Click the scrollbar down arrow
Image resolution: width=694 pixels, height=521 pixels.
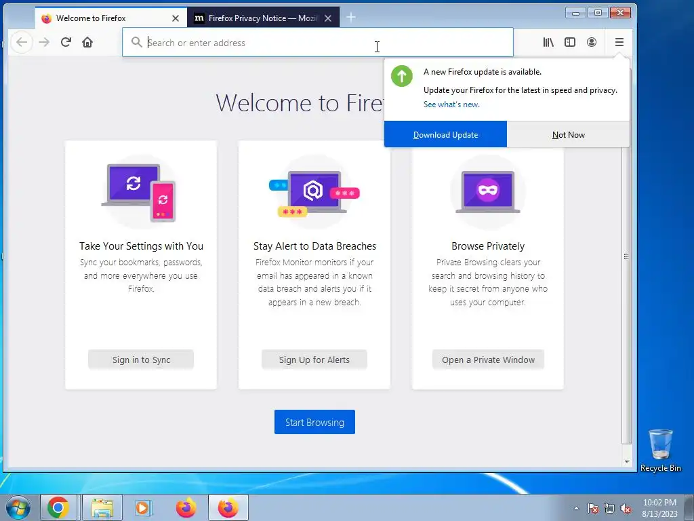[627, 461]
